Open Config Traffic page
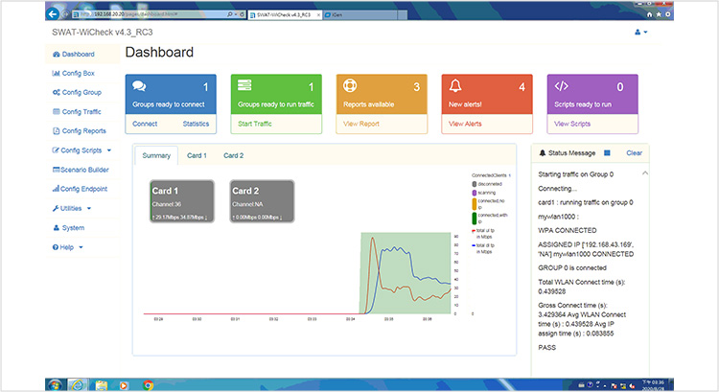 (x=81, y=112)
